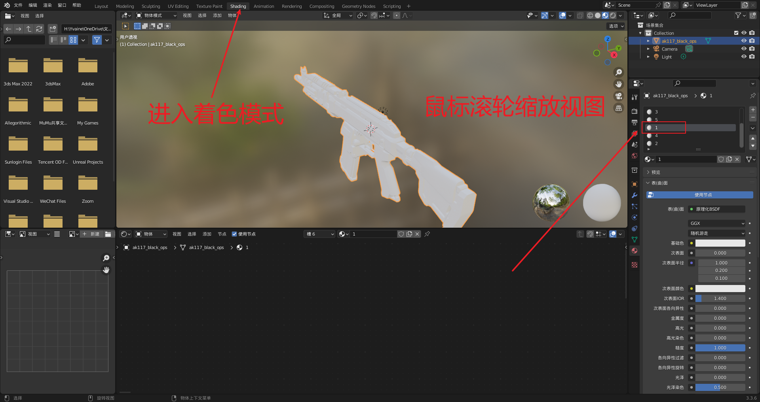Screen dimensions: 760x402
Task: Switch to the UV Editing workspace tab
Action: pyautogui.click(x=178, y=6)
